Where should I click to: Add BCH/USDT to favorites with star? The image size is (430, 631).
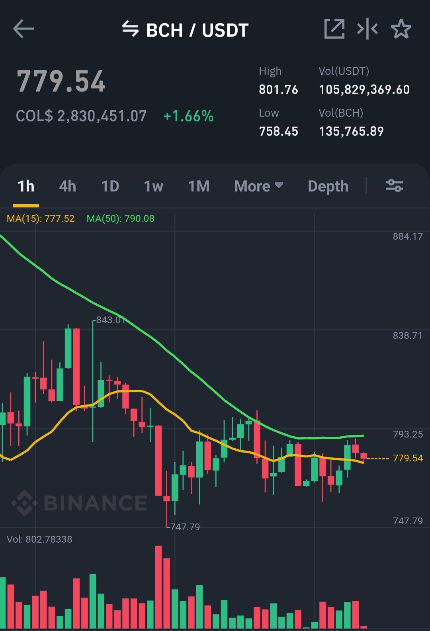[401, 29]
